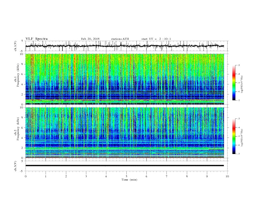Click the "Time (min)" x-axis label

[x=129, y=180]
